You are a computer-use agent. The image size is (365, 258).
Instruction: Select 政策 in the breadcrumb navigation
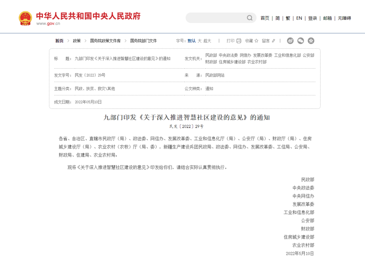[76, 41]
